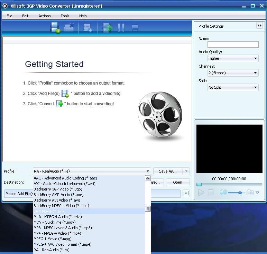Open the snapshot options arrow
This screenshot has height=254, width=267.
[257, 193]
